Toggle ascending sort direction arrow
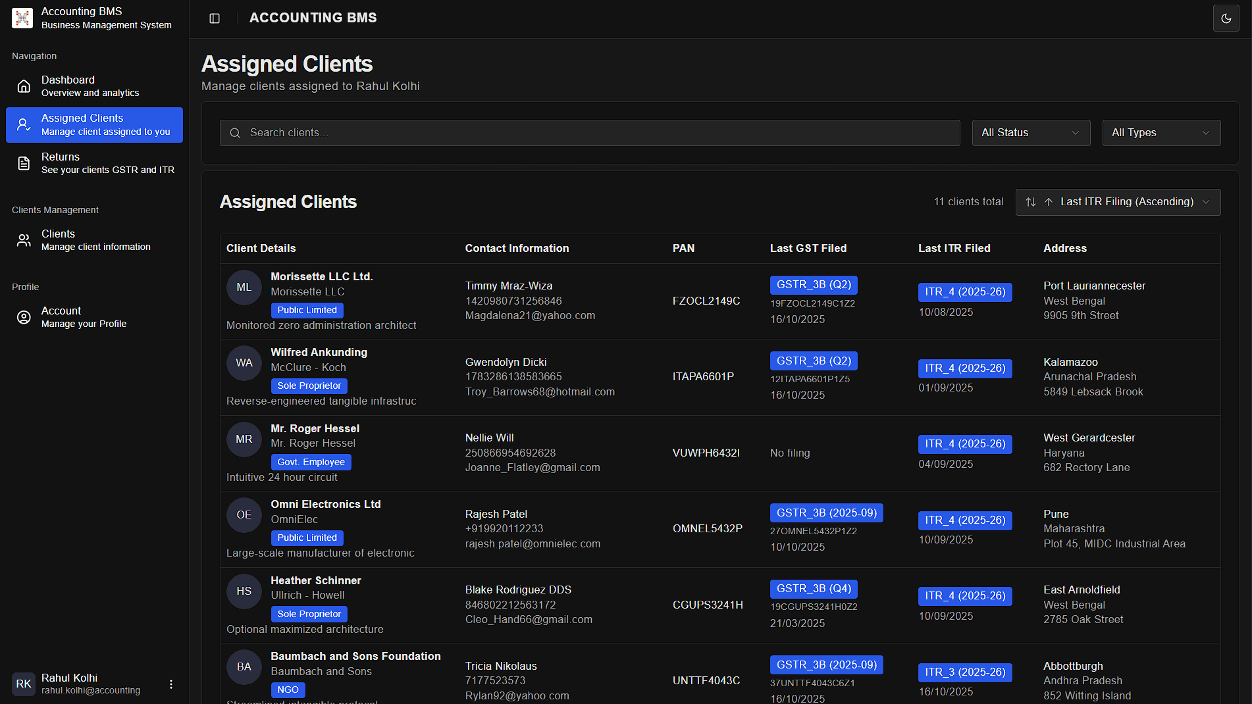Image resolution: width=1252 pixels, height=704 pixels. click(x=1048, y=202)
